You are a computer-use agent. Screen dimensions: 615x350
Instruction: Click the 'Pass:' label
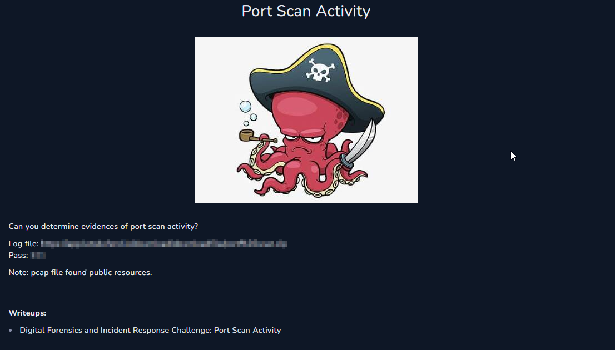(x=18, y=255)
